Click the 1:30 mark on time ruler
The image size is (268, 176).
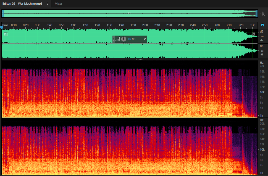pos(109,25)
